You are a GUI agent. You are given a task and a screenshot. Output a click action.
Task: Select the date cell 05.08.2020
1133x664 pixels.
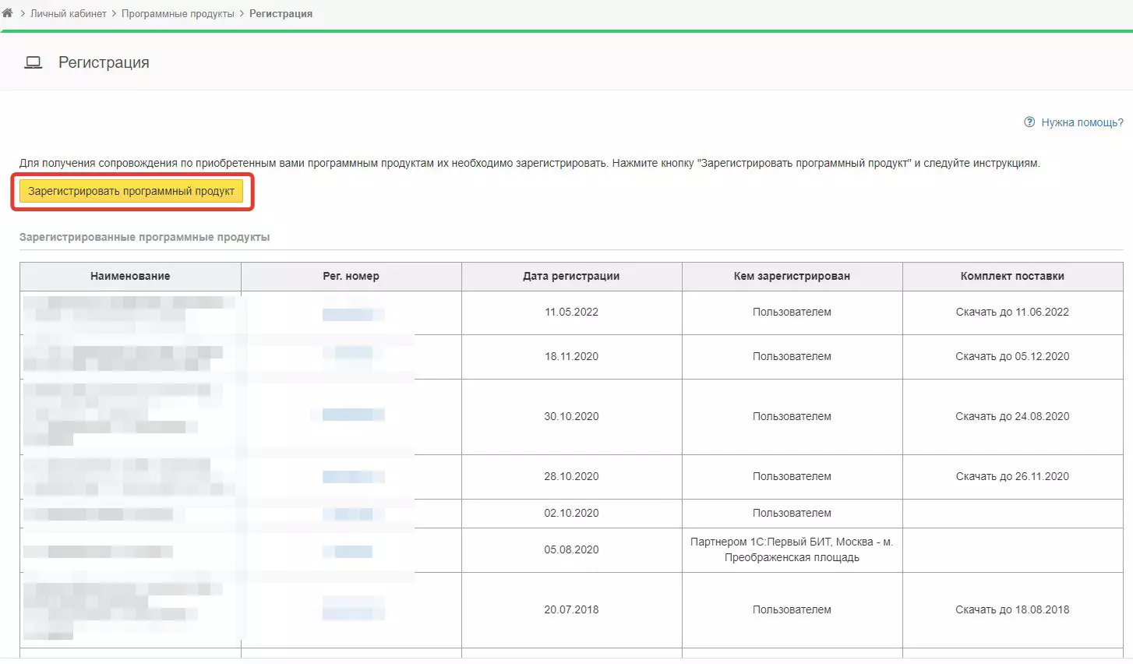pos(571,549)
